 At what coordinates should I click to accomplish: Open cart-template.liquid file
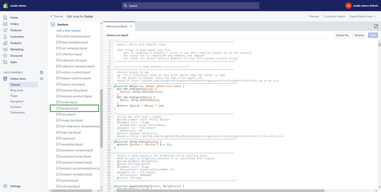[71, 48]
